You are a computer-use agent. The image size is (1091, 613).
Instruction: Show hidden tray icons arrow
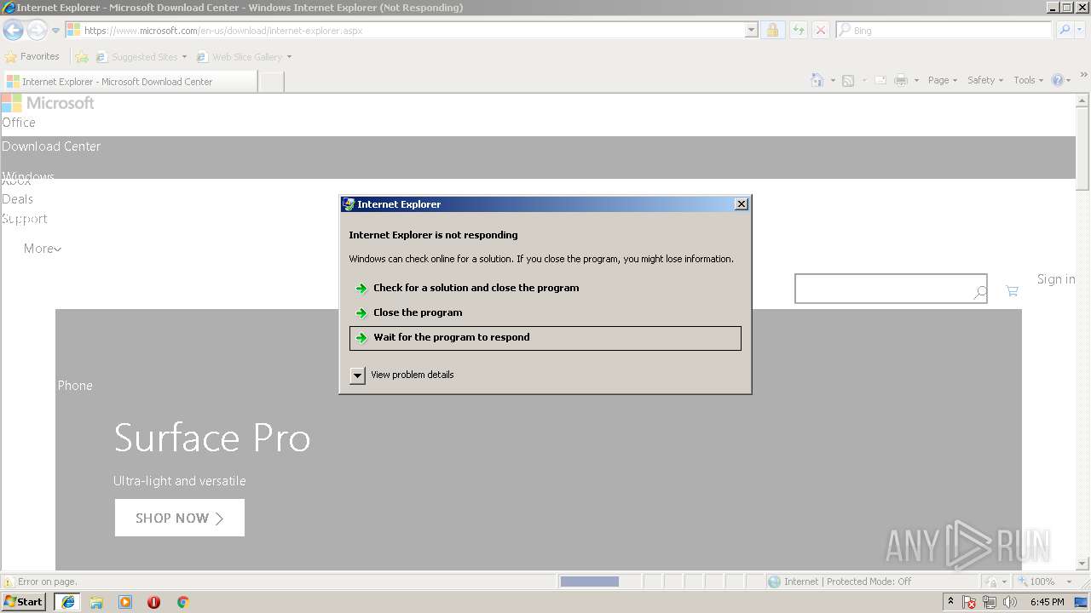[950, 601]
